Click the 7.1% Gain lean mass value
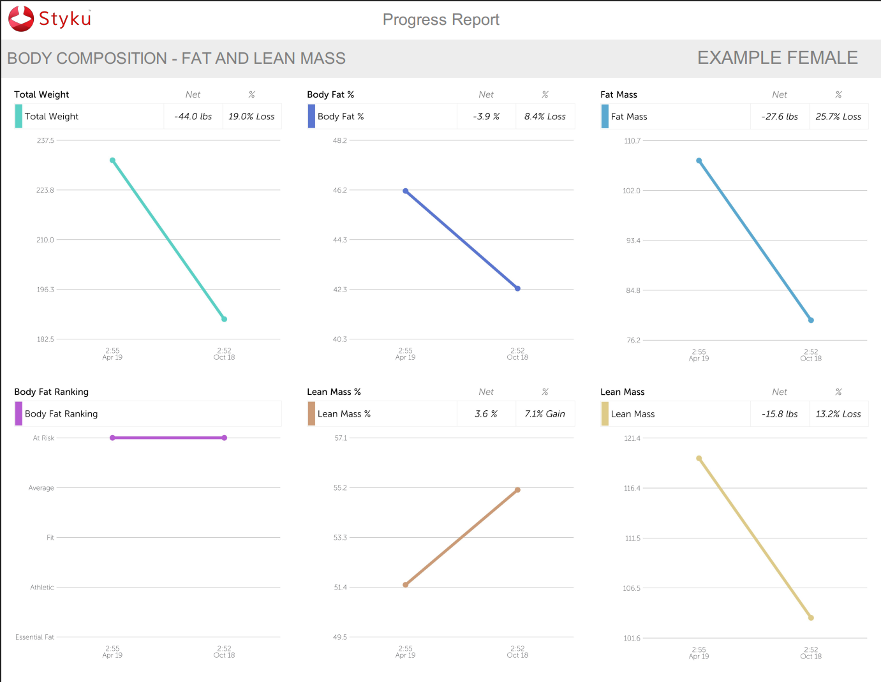The height and width of the screenshot is (682, 881). 545,414
